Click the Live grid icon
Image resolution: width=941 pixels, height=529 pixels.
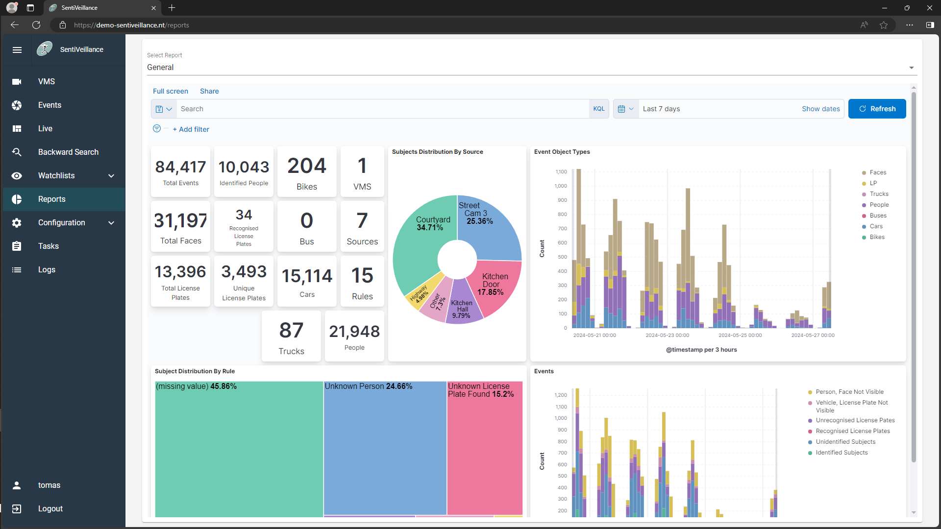tap(17, 128)
